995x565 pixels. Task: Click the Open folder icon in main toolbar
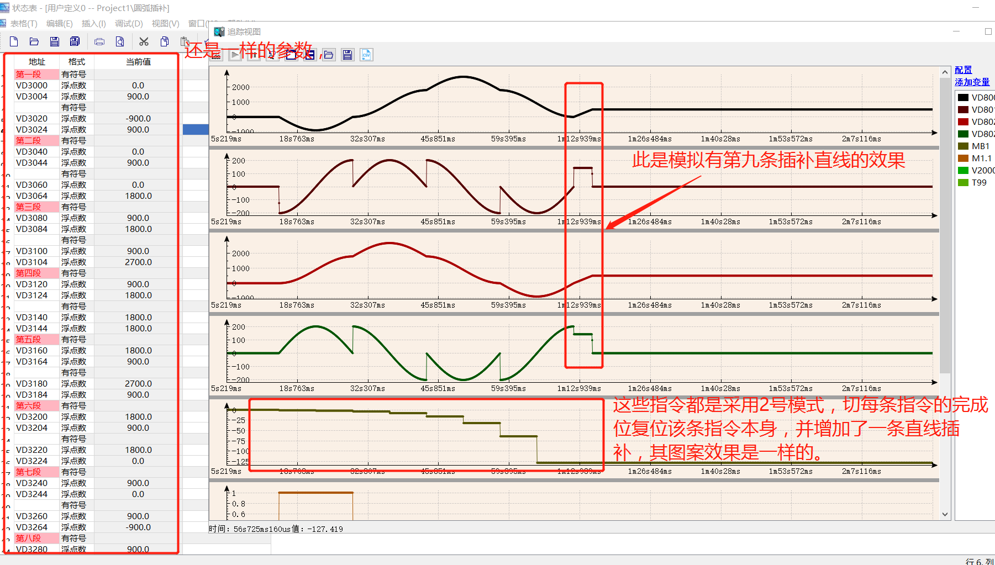click(x=34, y=41)
